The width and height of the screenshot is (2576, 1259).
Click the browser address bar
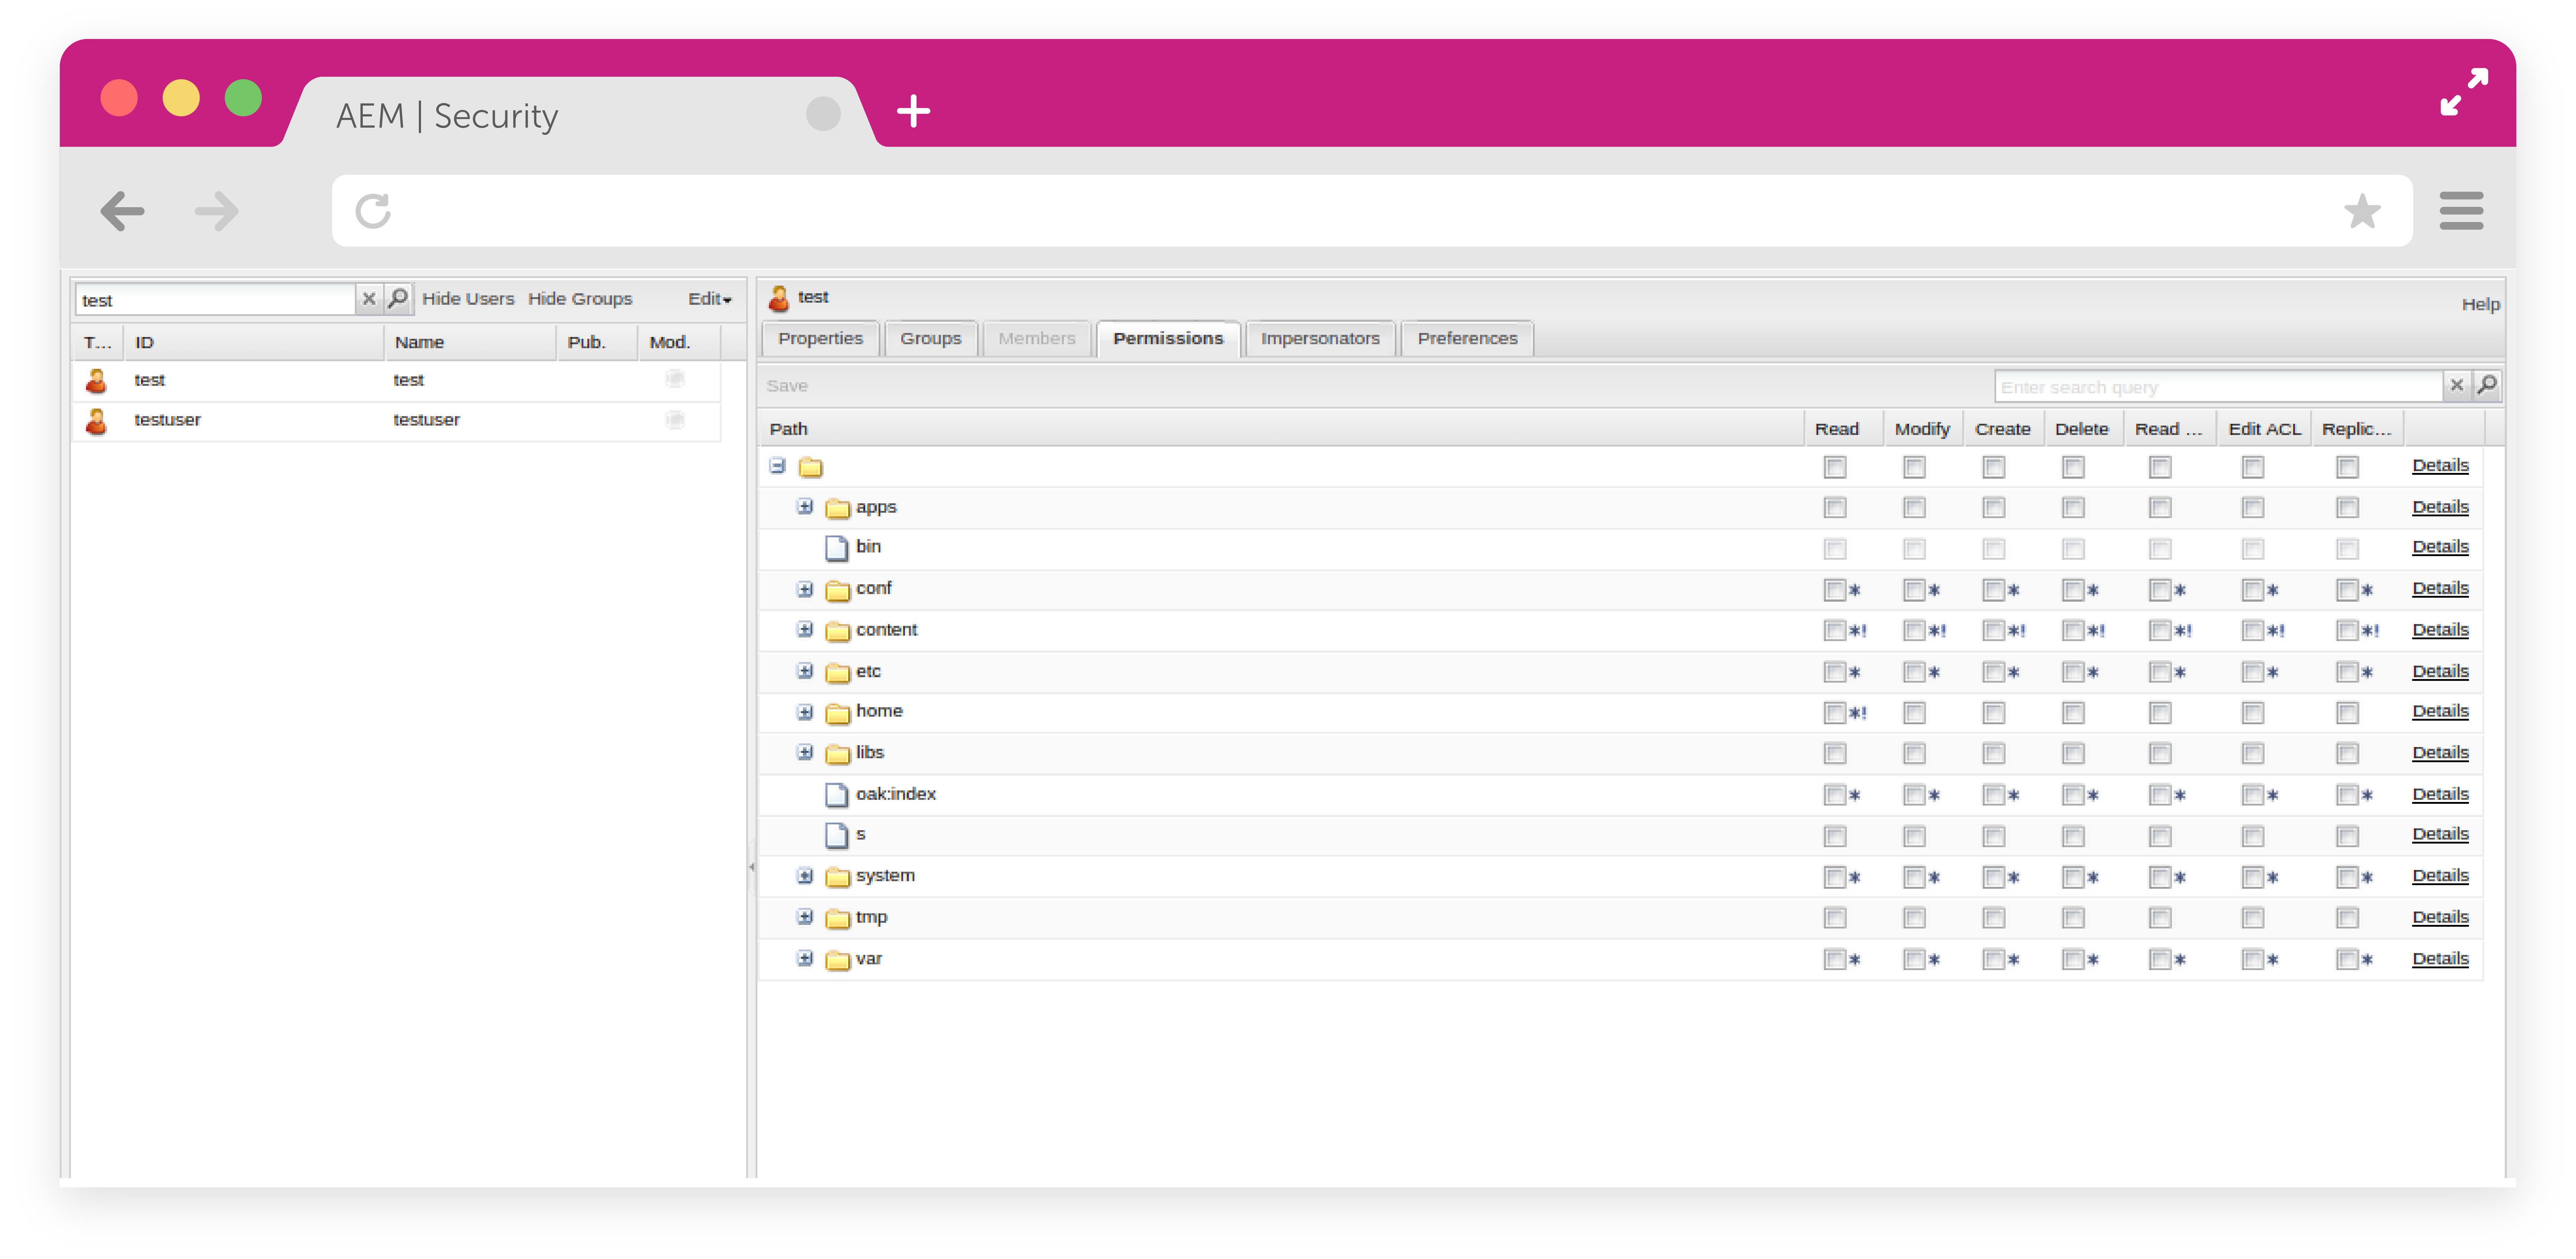1372,211
